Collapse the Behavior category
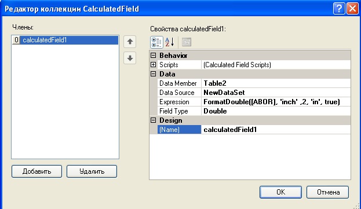Screen dimensions: 361x209 pyautogui.click(x=153, y=56)
